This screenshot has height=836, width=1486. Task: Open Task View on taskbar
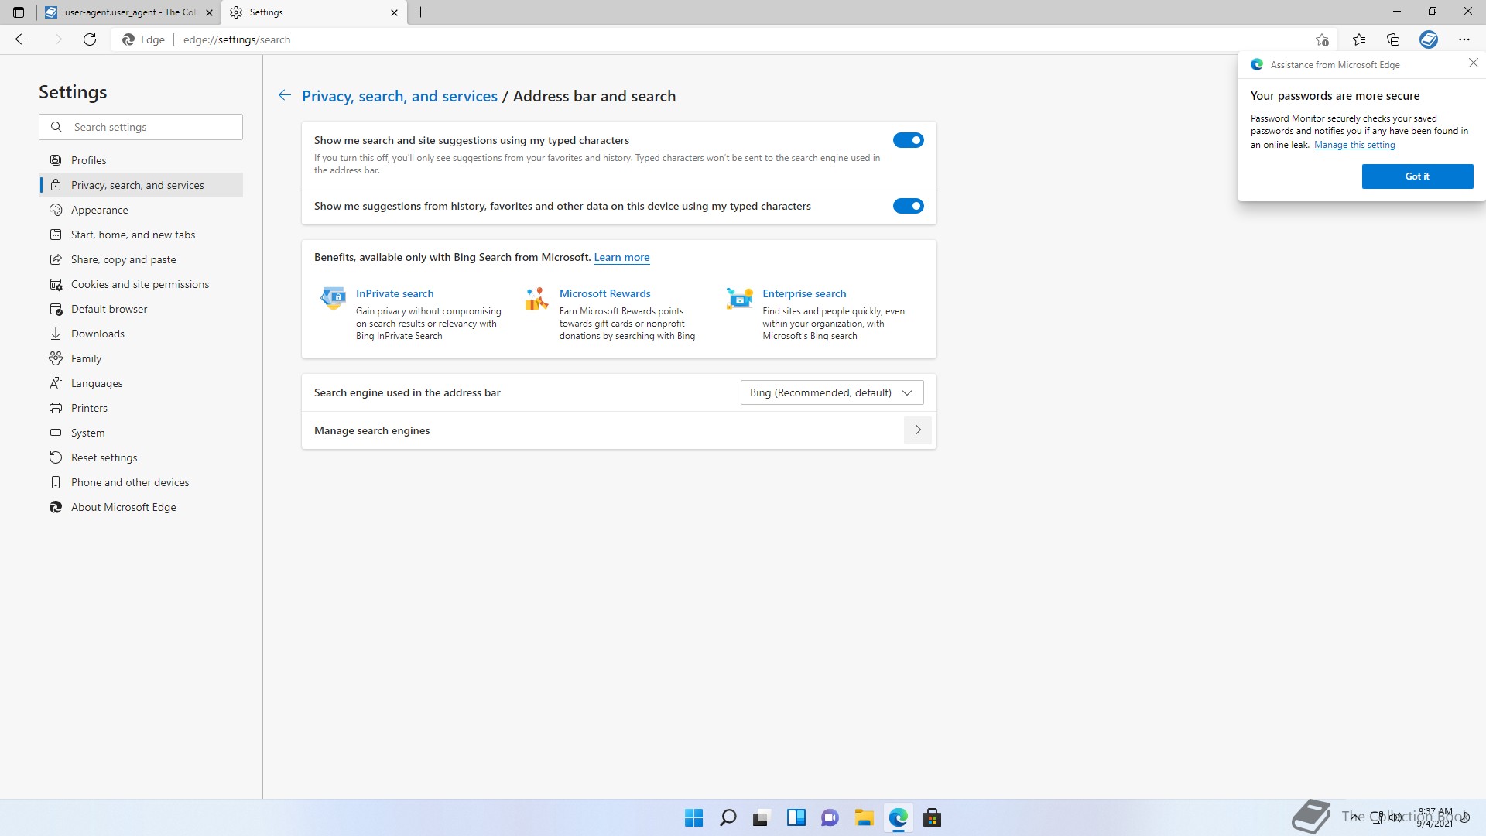[762, 817]
